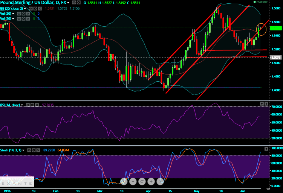This screenshot has width=283, height=193.
Task: Open RSI (14, close) settings gear
Action: pyautogui.click(x=32, y=105)
